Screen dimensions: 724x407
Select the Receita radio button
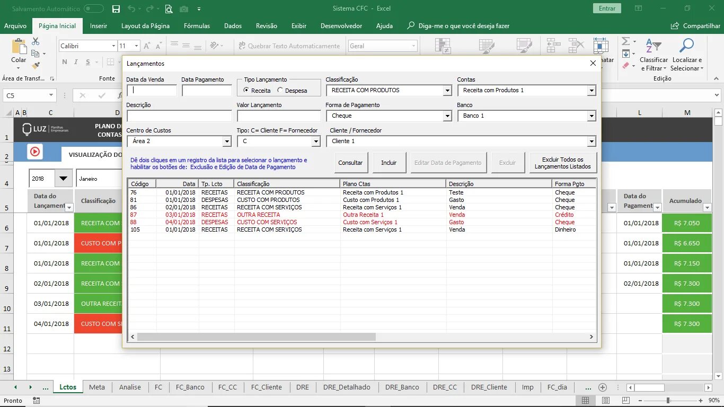(257, 90)
